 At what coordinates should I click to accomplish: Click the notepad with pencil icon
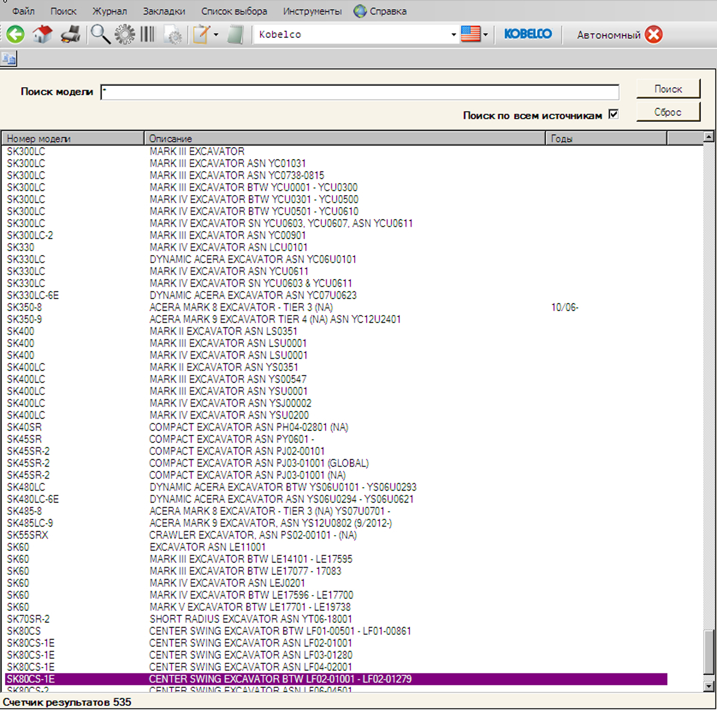tap(201, 34)
